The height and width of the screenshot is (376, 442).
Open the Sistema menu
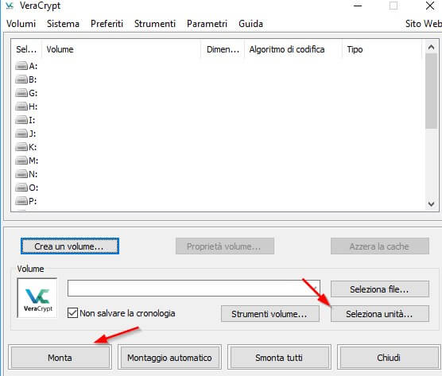pos(63,24)
